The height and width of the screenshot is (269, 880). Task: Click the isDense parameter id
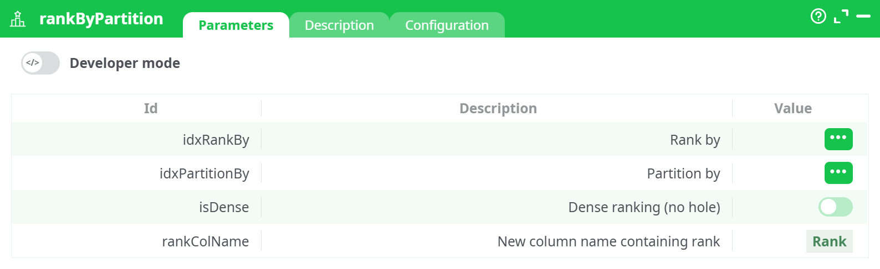tap(224, 207)
